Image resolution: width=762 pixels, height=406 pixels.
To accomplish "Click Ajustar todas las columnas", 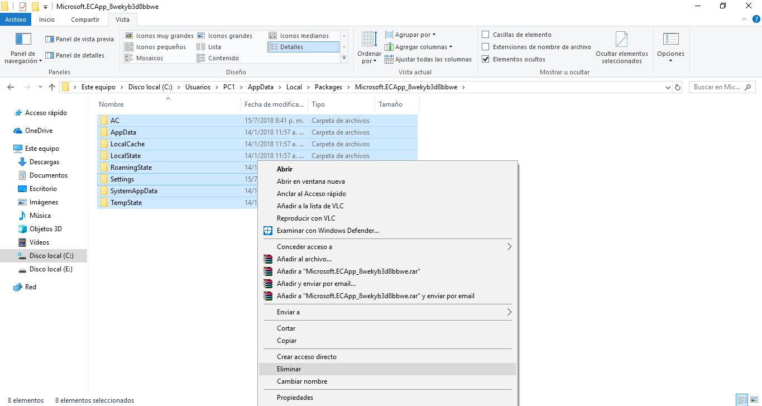I will click(428, 59).
